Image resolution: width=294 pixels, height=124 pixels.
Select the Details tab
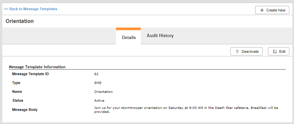click(x=129, y=37)
